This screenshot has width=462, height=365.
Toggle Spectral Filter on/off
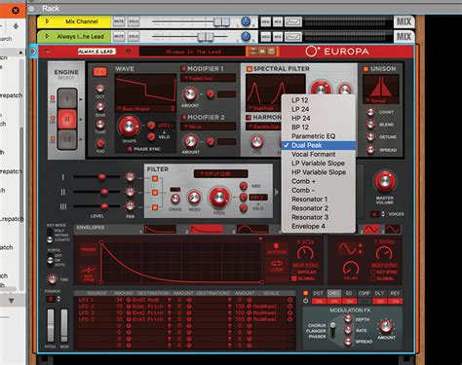(250, 69)
